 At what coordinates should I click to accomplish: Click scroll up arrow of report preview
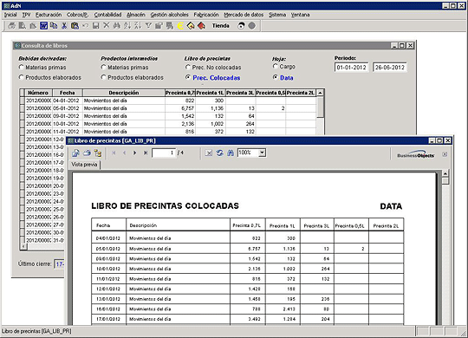click(x=445, y=174)
